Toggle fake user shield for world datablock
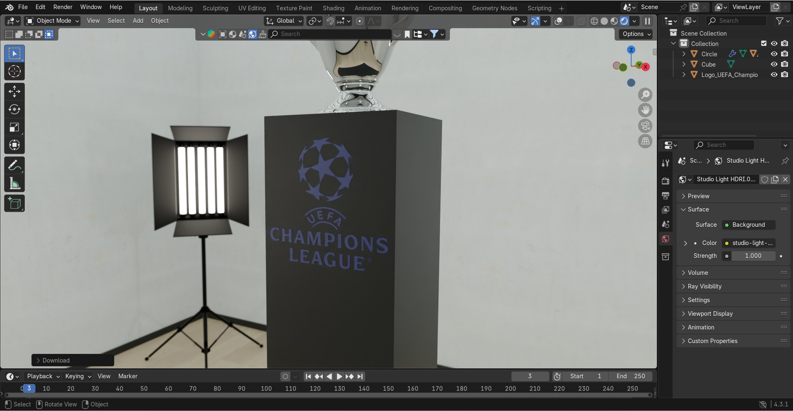The width and height of the screenshot is (793, 411). pos(764,179)
